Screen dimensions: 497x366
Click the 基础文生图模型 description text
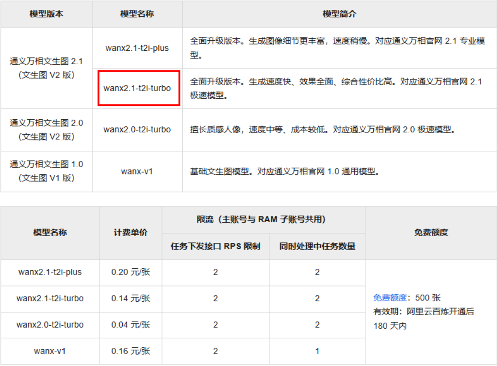point(221,171)
